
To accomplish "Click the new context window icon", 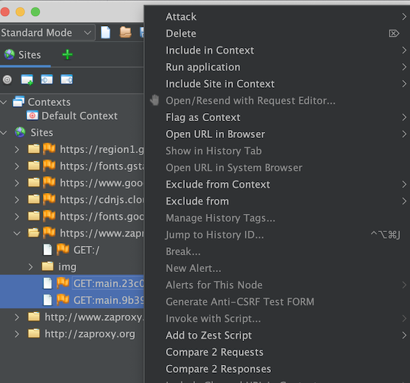I will (28, 80).
